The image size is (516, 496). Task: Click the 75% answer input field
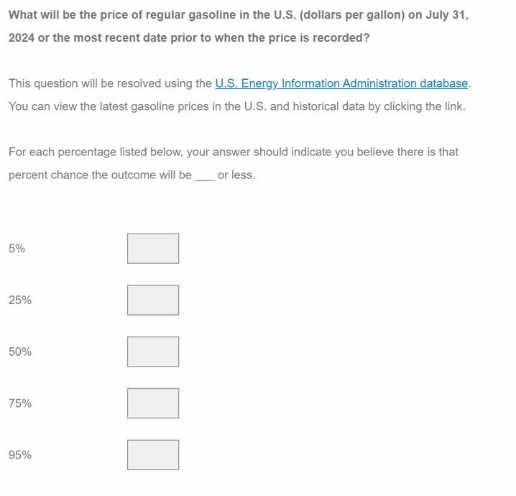tap(153, 403)
